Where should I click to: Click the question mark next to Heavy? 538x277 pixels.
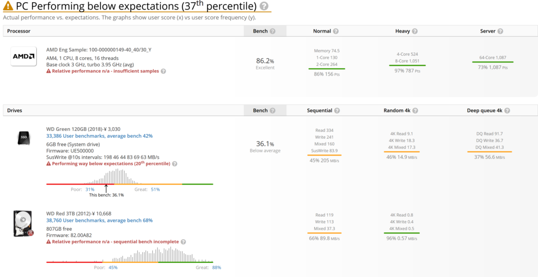coord(415,31)
